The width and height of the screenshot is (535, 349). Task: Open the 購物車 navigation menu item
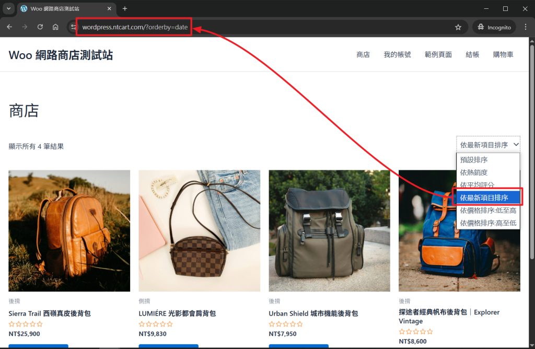503,54
